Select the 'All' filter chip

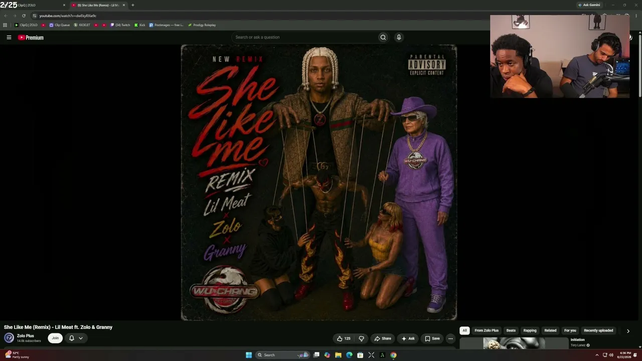464,330
